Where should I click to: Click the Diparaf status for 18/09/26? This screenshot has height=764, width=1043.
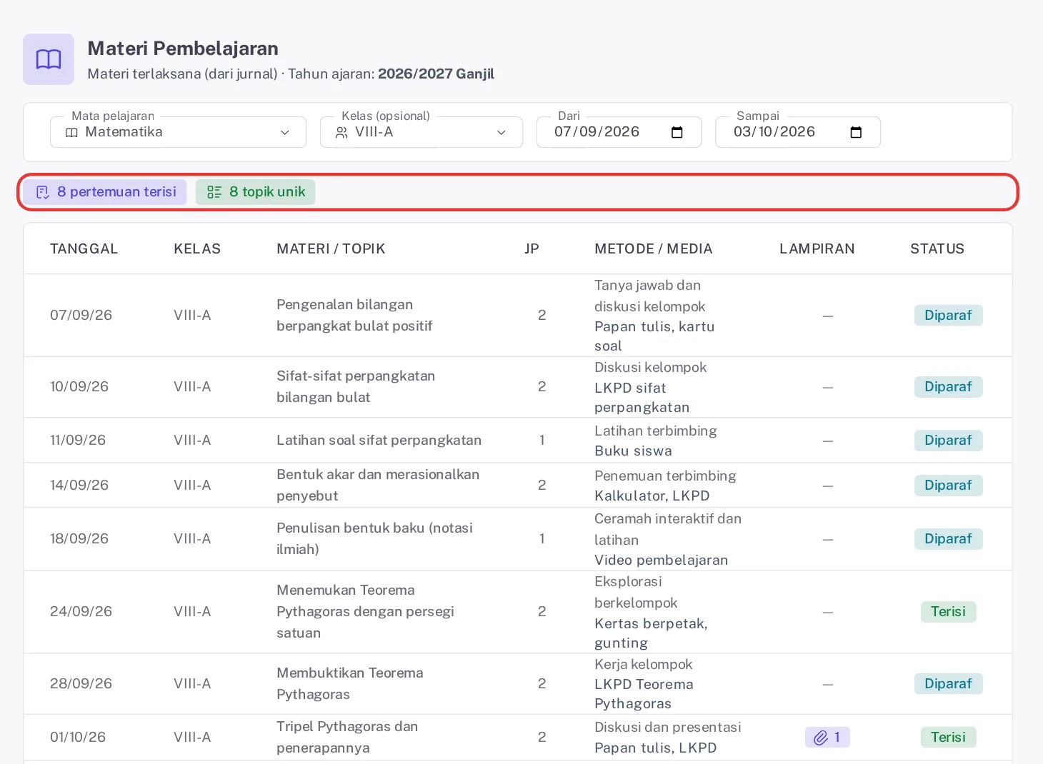point(948,538)
